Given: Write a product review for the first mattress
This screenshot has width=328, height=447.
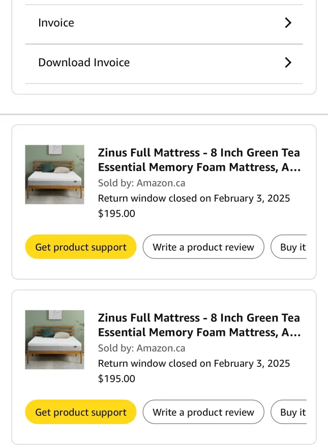Looking at the screenshot, I should (203, 247).
